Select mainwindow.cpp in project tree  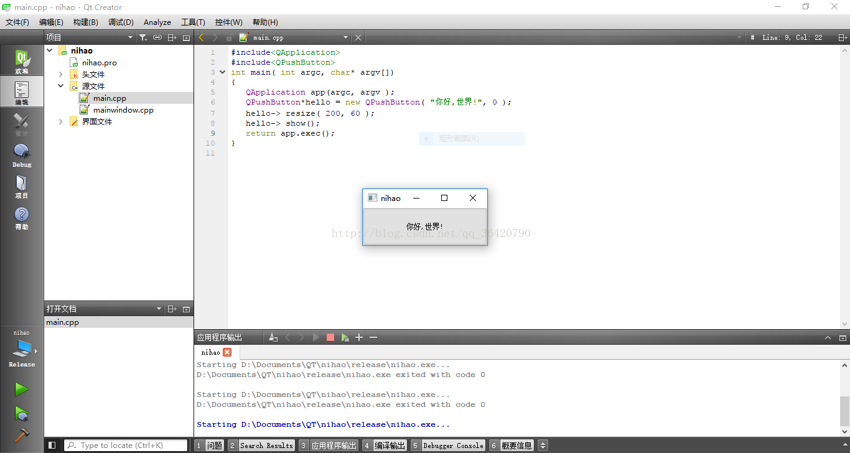point(123,110)
